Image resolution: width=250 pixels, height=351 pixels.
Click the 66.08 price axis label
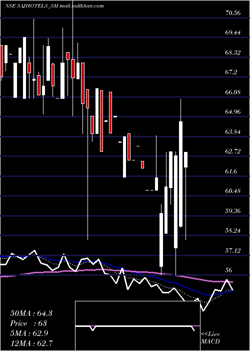(233, 92)
